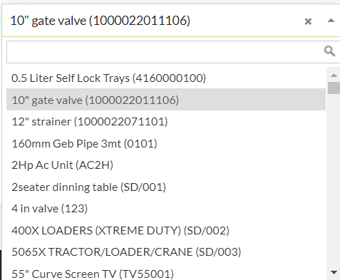Choose 5065X TRACTOR/LOADER/CRANE option

click(x=166, y=252)
